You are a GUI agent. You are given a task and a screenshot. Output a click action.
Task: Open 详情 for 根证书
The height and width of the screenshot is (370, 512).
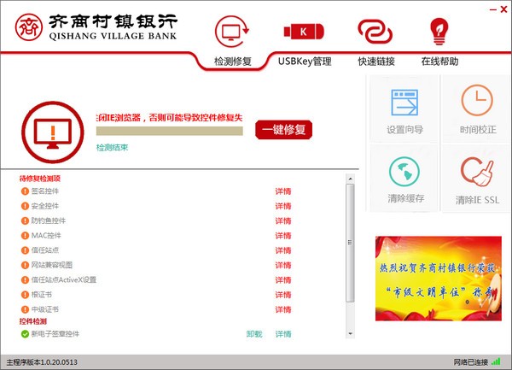click(x=282, y=295)
